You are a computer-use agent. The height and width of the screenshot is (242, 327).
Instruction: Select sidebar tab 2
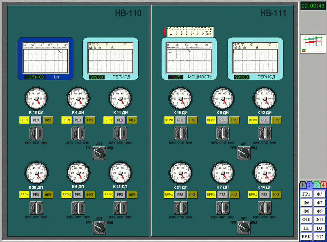point(309,185)
